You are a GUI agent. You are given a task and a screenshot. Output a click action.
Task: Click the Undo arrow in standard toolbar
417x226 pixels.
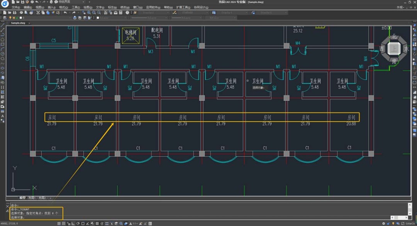65,12
